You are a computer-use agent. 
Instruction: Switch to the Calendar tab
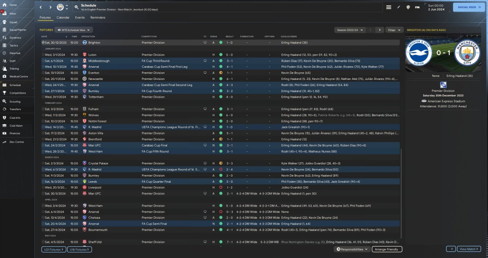(63, 18)
